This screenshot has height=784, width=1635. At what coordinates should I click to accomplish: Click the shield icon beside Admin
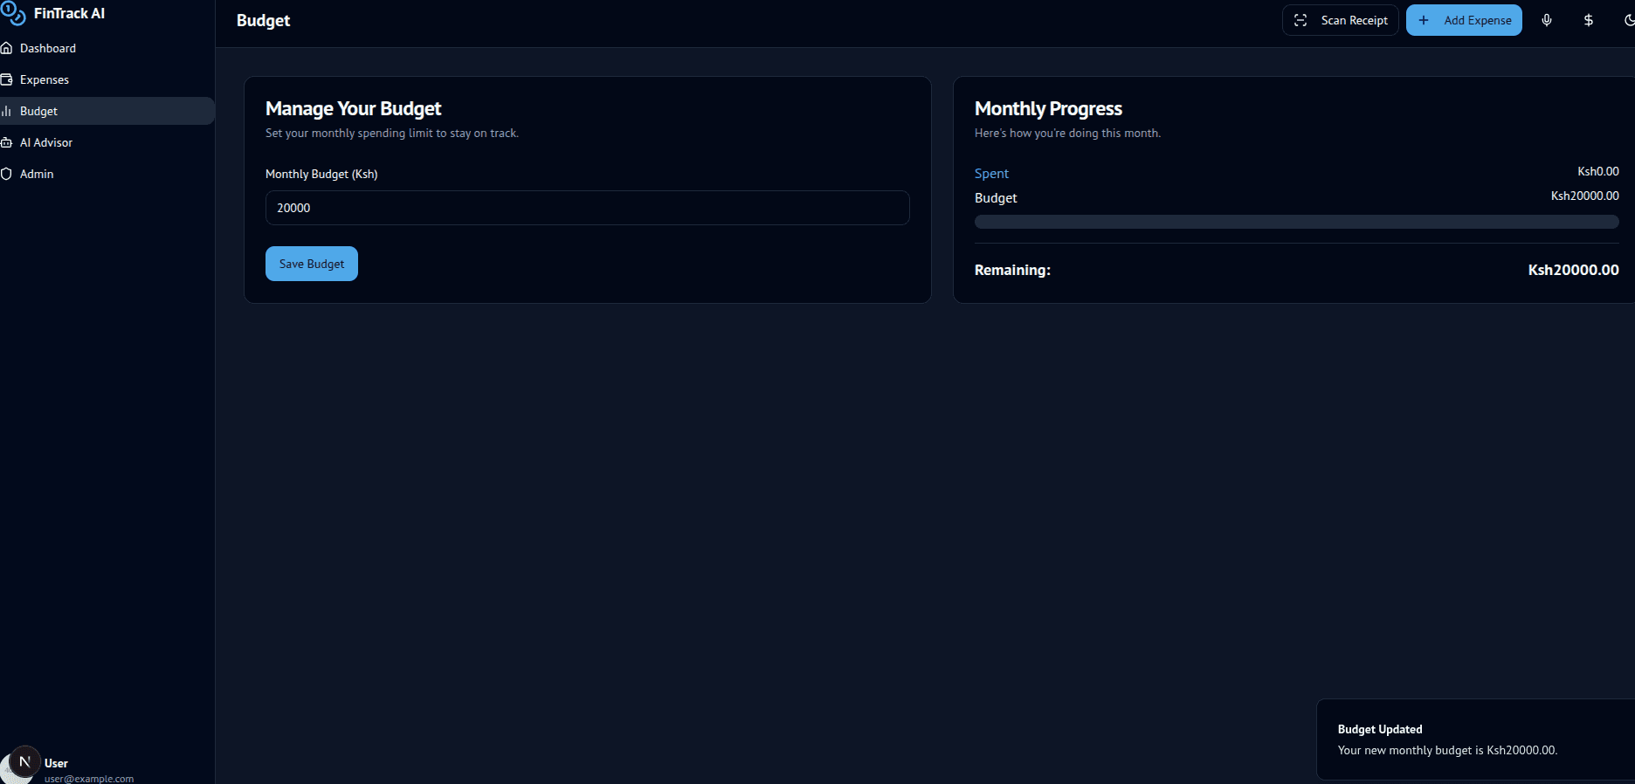[6, 174]
